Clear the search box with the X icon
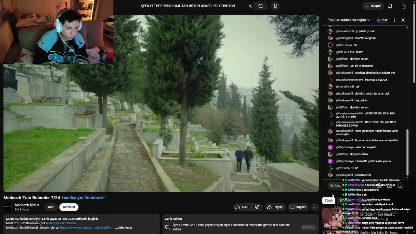The width and height of the screenshot is (416, 234). [250, 6]
